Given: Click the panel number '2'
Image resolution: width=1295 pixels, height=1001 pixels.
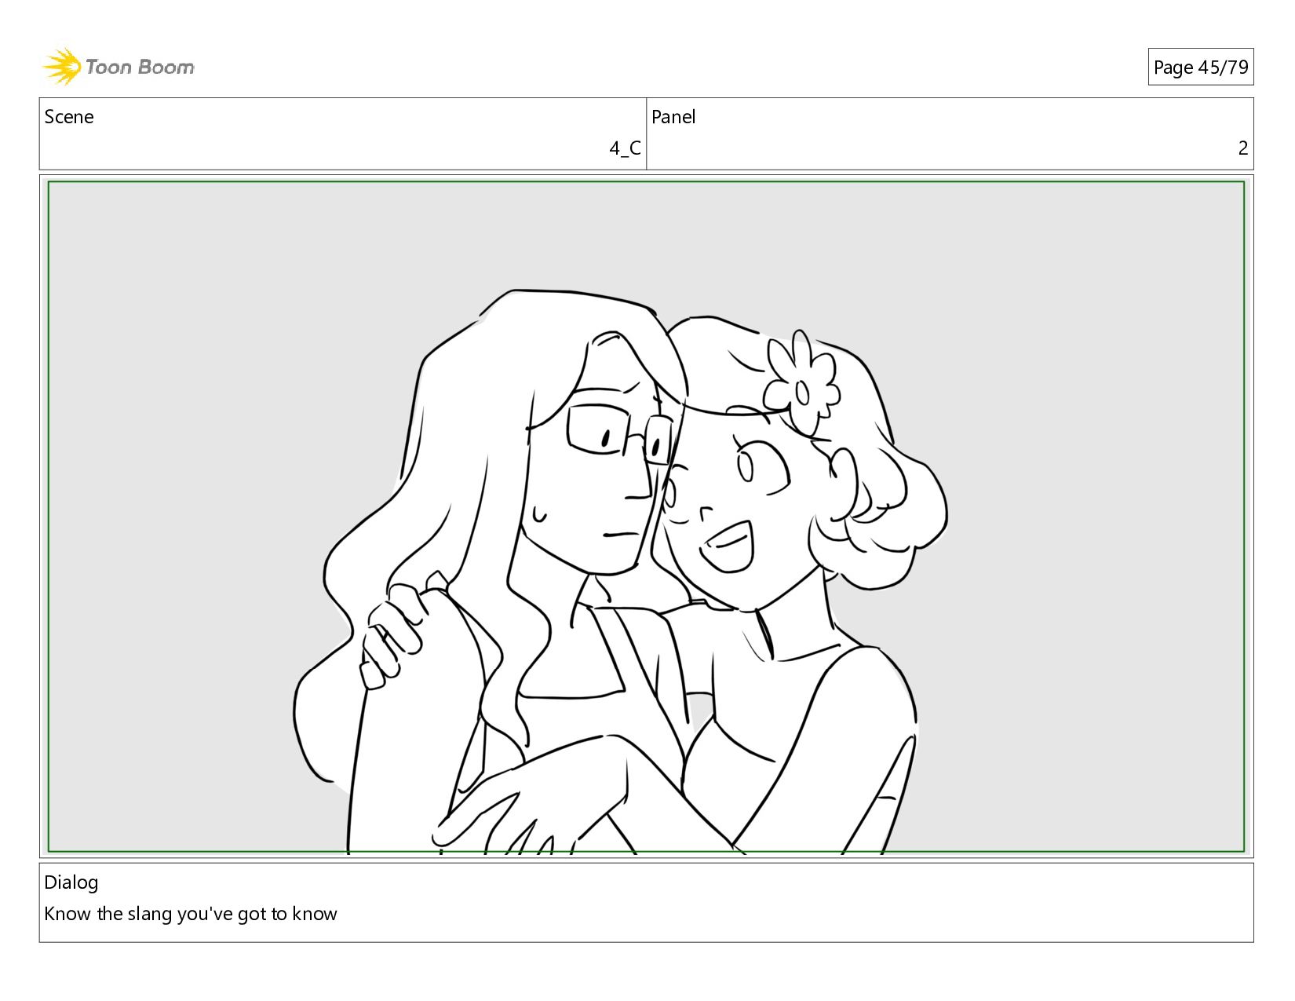Looking at the screenshot, I should (1242, 148).
